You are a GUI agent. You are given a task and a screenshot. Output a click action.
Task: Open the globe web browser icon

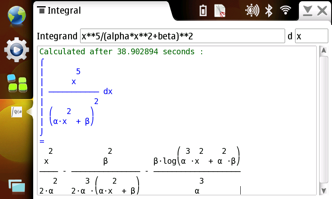pyautogui.click(x=16, y=16)
